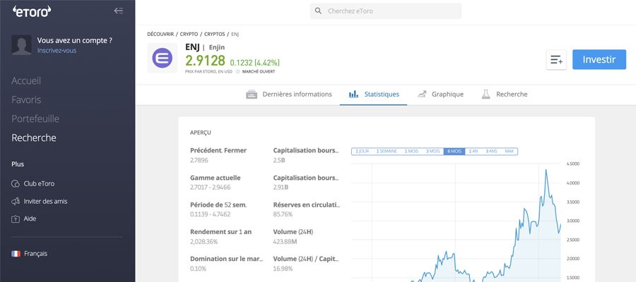
Task: Select 6 MOIS chart range
Action: [454, 152]
